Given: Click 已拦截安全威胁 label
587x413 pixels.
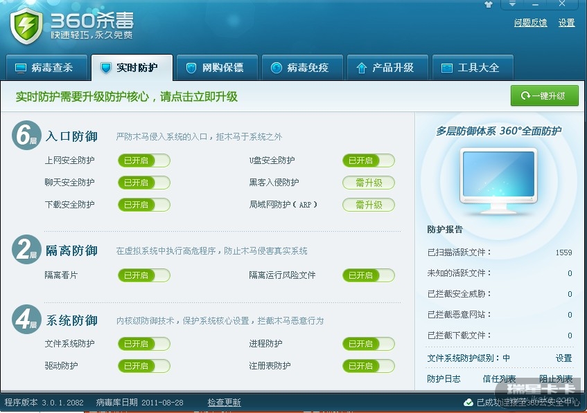Looking at the screenshot, I should (x=459, y=294).
